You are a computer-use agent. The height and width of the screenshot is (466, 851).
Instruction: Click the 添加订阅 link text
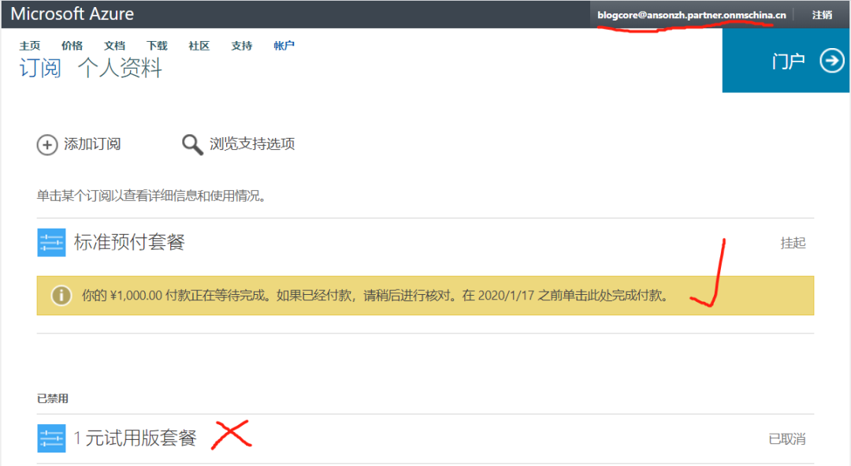(x=92, y=144)
